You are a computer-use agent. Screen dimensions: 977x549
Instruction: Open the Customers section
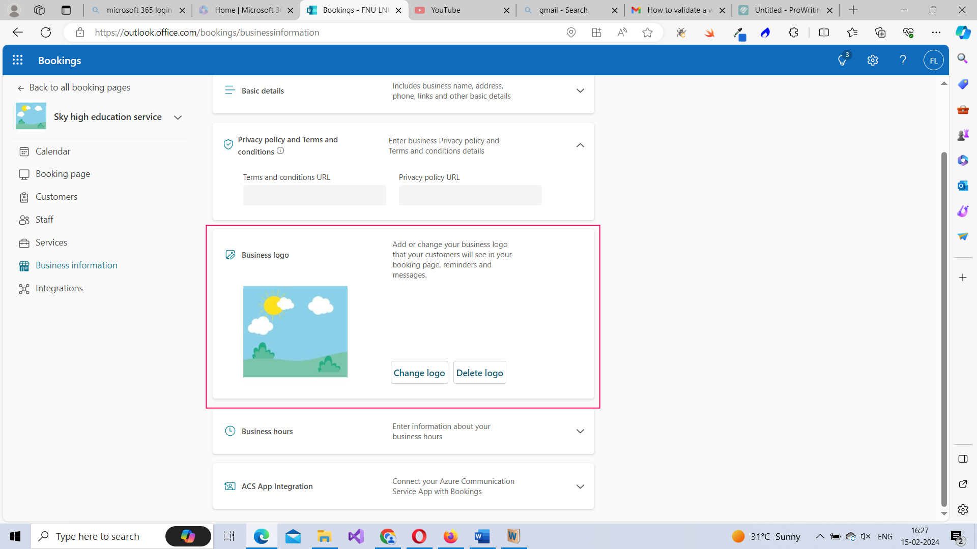click(x=56, y=197)
